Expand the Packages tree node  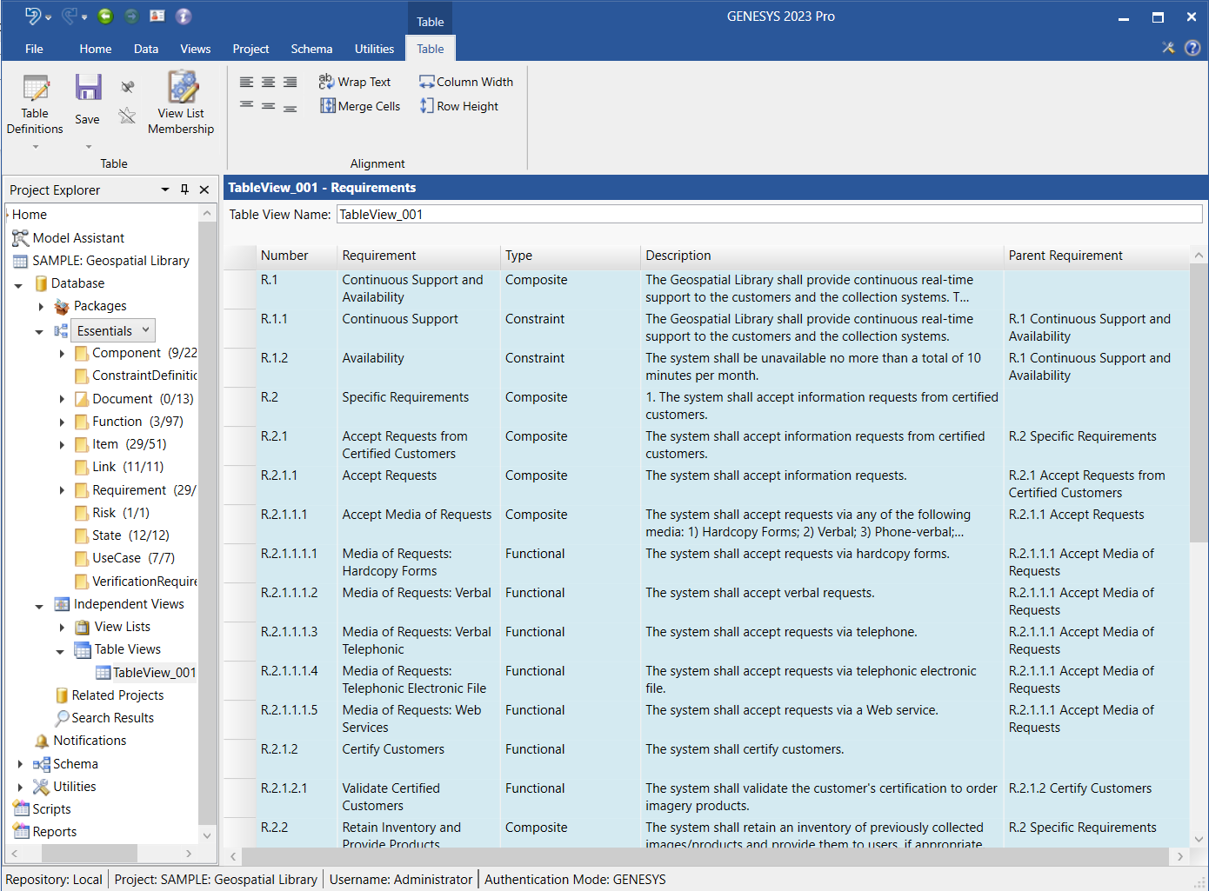pyautogui.click(x=41, y=306)
